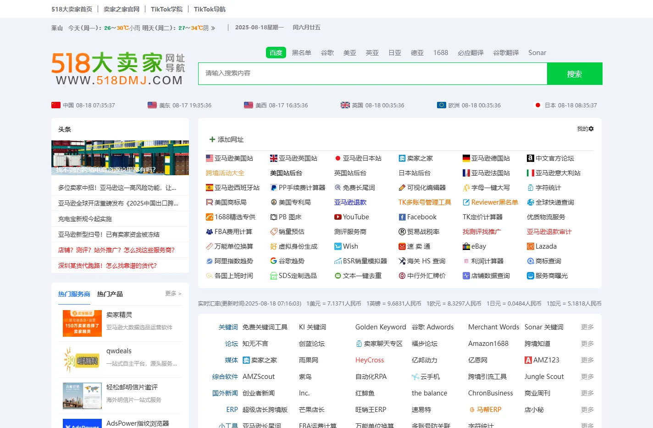Expand weather forecast double-arrow
The width and height of the screenshot is (653, 428).
tap(213, 28)
